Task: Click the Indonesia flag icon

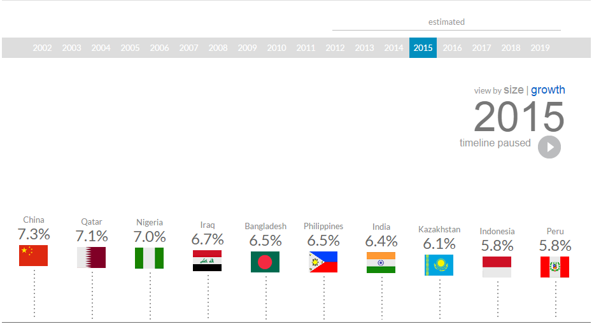Action: (x=497, y=267)
